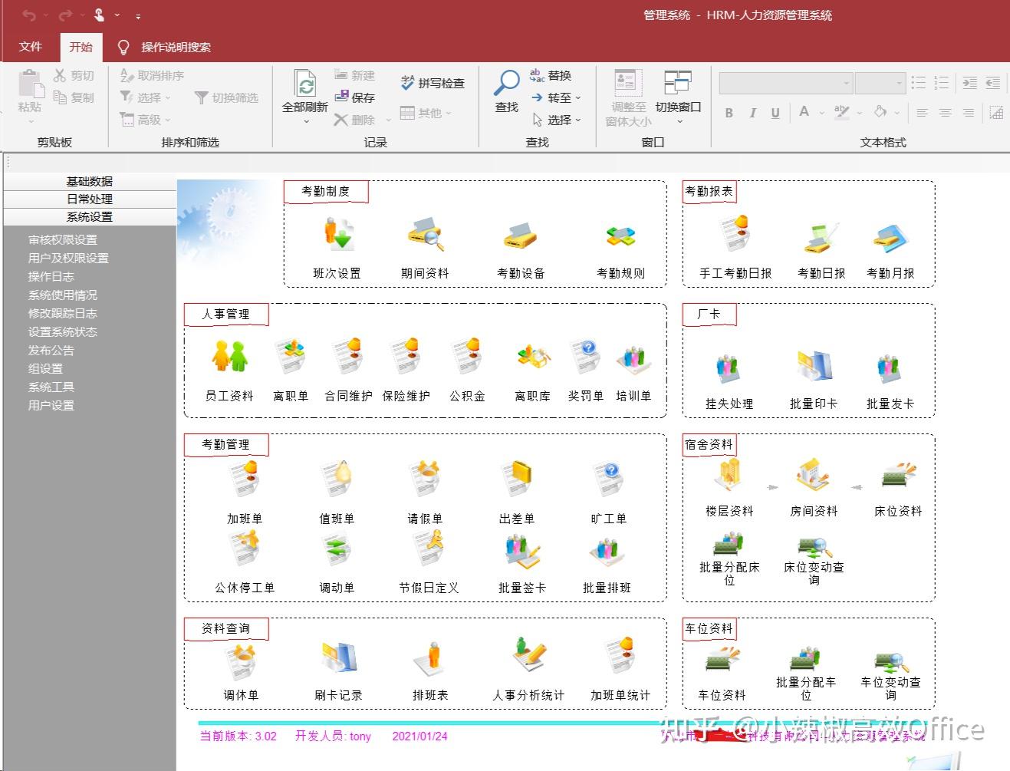
Task: Open 楼层资料 floor data icon
Action: click(728, 474)
